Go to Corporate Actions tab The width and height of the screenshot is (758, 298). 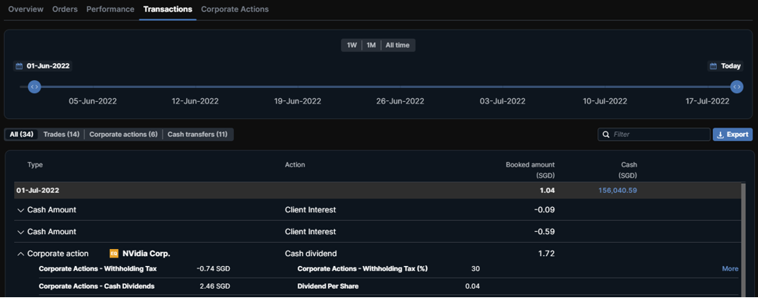pos(235,9)
